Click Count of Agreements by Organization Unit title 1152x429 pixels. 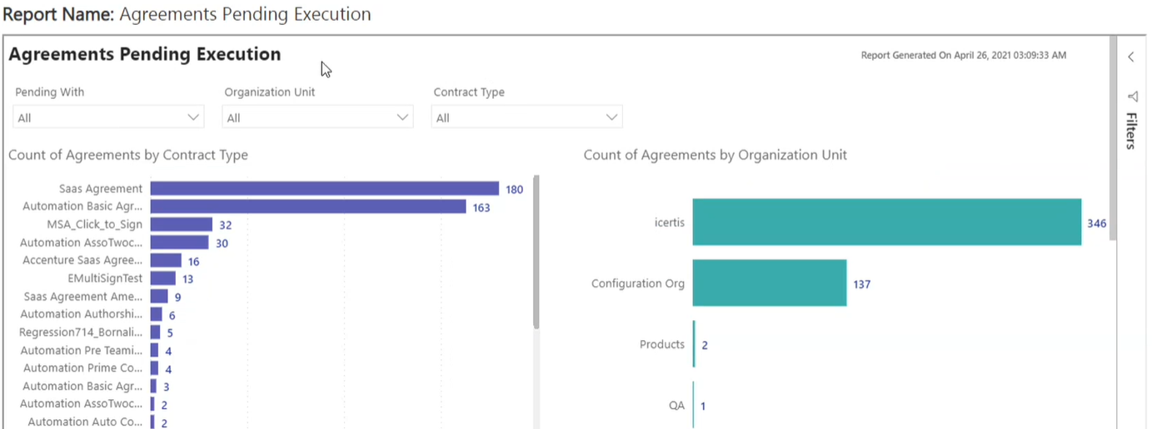click(x=715, y=155)
